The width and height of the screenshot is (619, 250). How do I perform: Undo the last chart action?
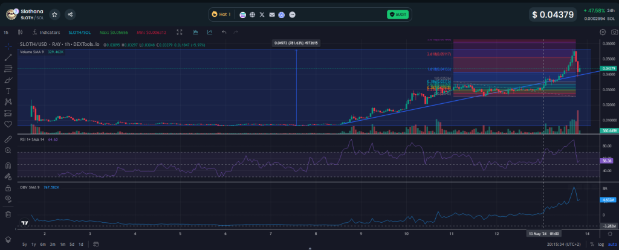click(224, 33)
